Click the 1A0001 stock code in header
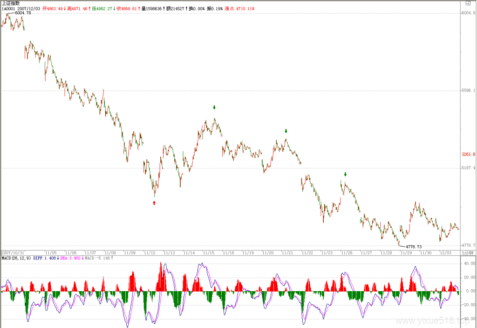The image size is (477, 328). [8, 8]
